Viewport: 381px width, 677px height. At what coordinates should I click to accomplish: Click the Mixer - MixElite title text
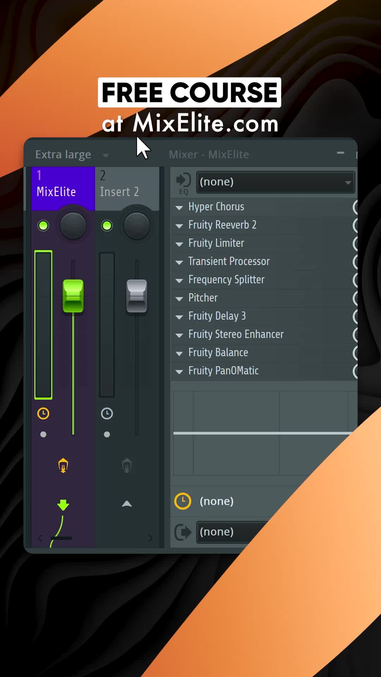[x=209, y=154]
